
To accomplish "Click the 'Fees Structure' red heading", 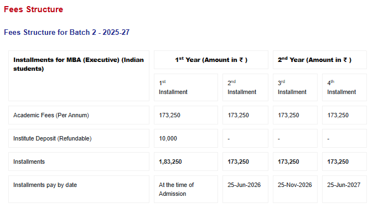I will coord(34,9).
